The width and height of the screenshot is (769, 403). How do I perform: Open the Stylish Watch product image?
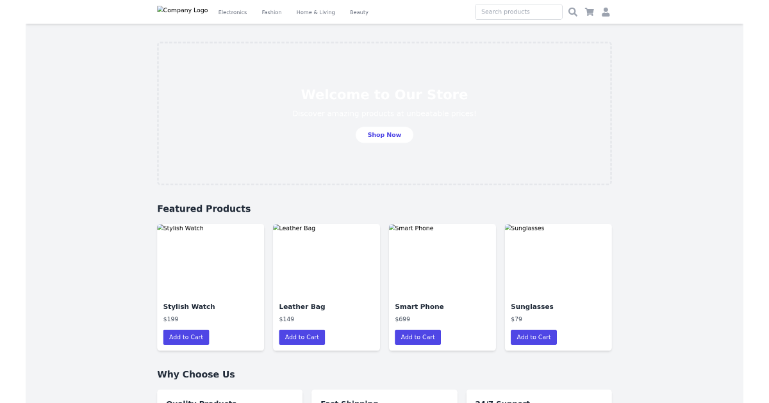[210, 259]
